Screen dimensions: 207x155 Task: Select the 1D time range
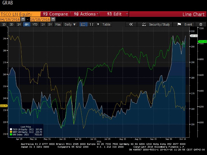[4, 24]
